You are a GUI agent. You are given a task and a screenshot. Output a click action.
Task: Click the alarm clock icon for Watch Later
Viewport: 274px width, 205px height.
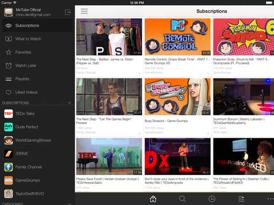[x=9, y=65]
